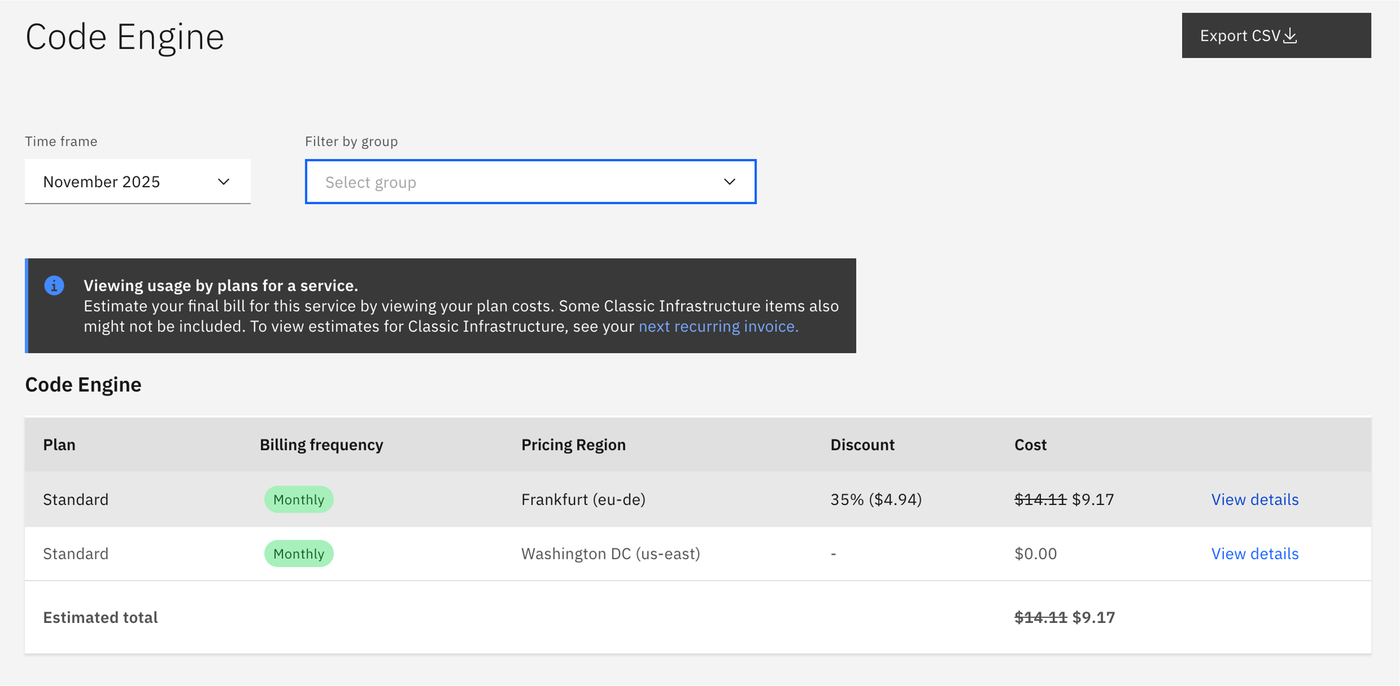The height and width of the screenshot is (686, 1400).
Task: Open the Filter by group dropdown
Action: (x=530, y=182)
